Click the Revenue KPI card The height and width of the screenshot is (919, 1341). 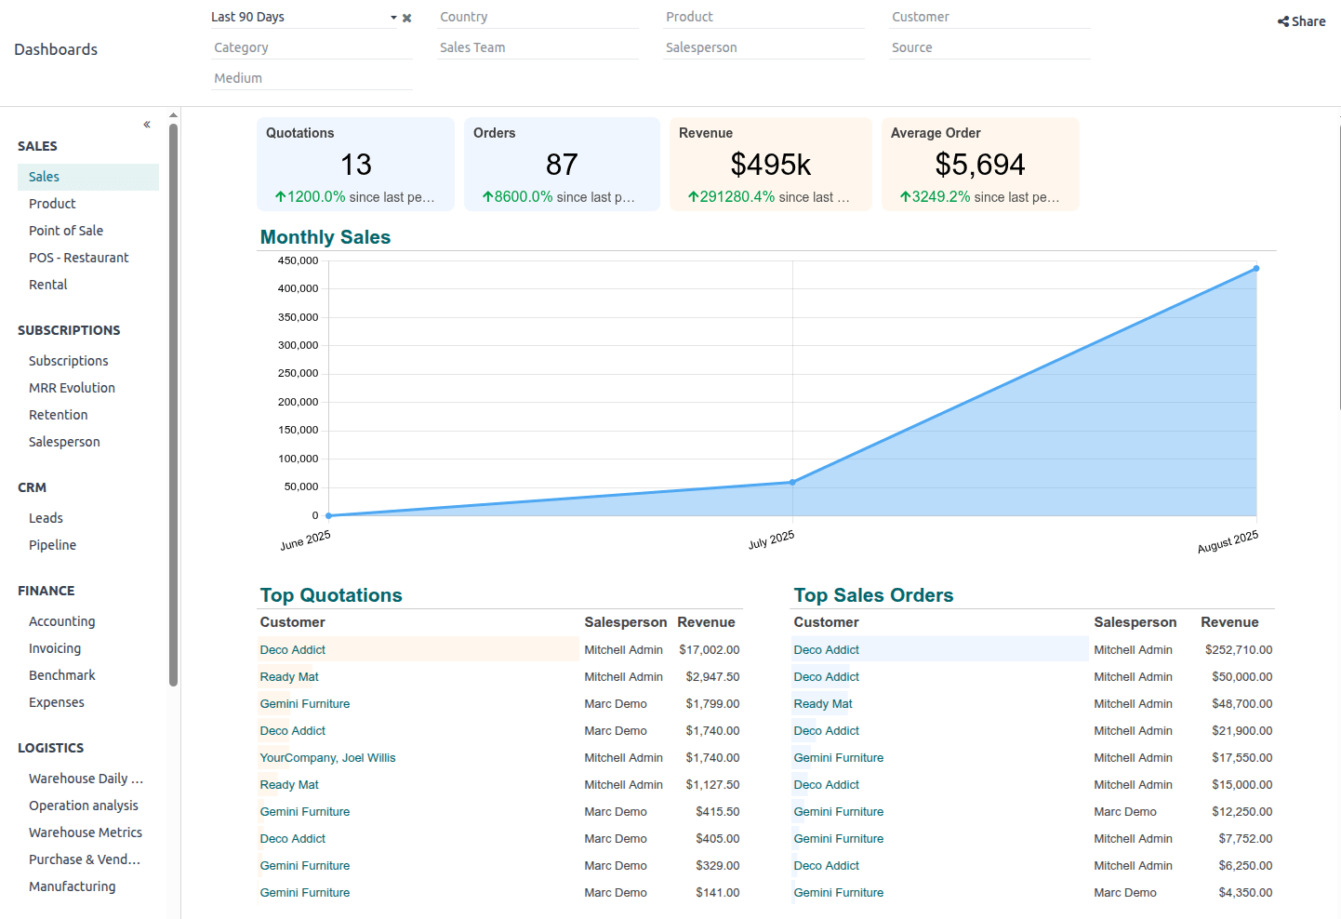[770, 164]
